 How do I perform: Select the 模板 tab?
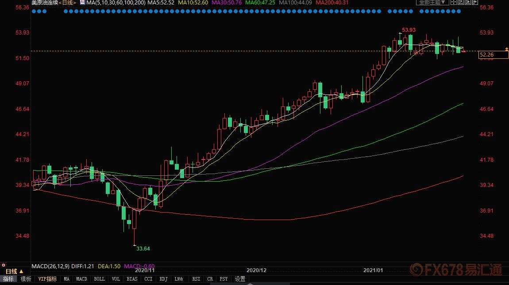click(x=26, y=279)
